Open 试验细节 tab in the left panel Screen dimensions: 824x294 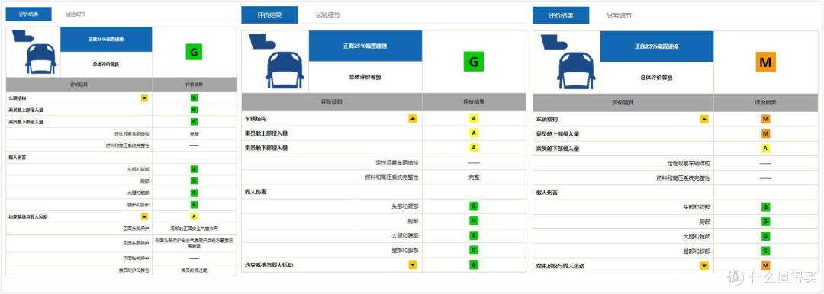pos(76,14)
